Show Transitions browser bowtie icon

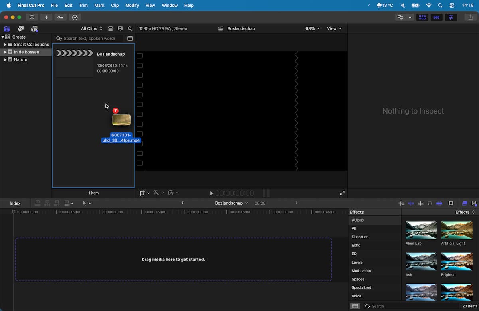pyautogui.click(x=474, y=203)
